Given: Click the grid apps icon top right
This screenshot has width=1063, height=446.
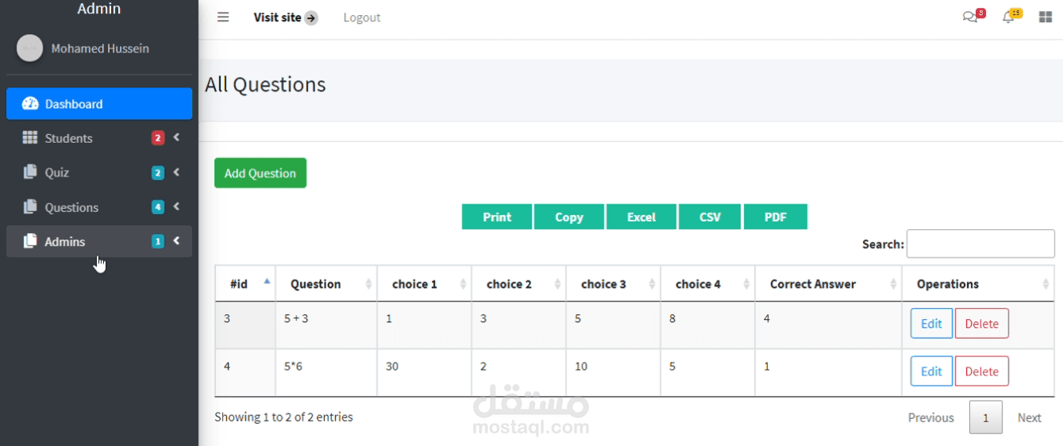Looking at the screenshot, I should 1046,17.
